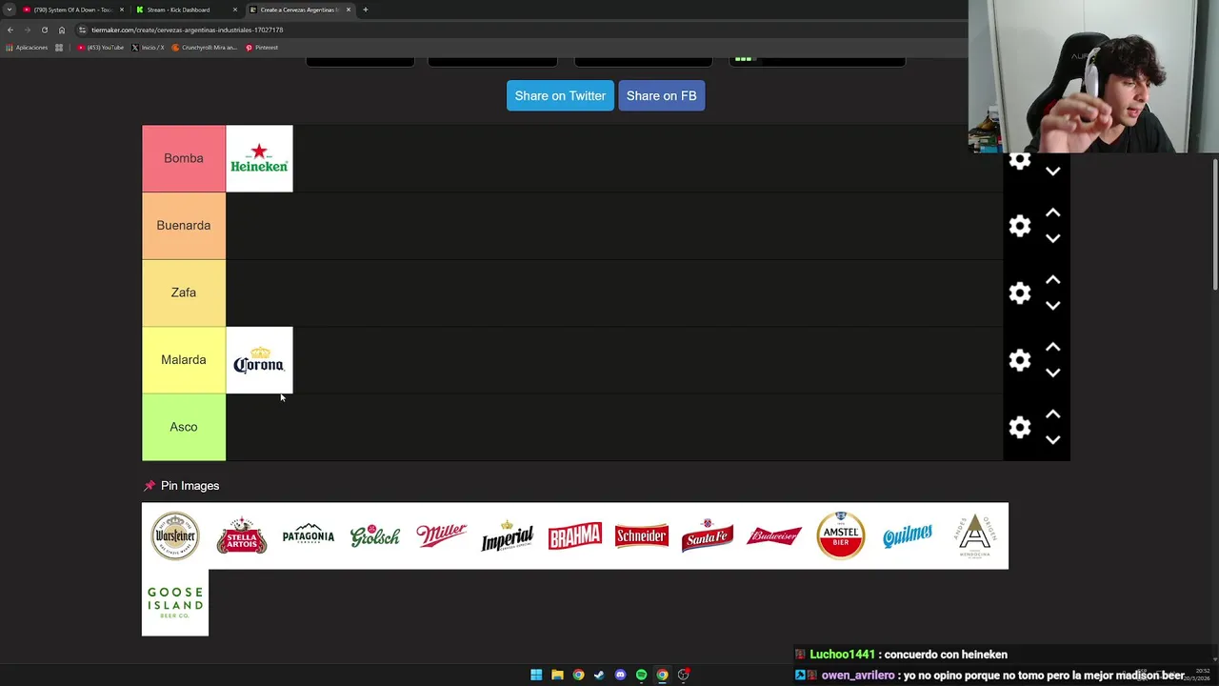This screenshot has width=1219, height=686.
Task: Move Buenarda tier down with arrow
Action: click(1052, 238)
